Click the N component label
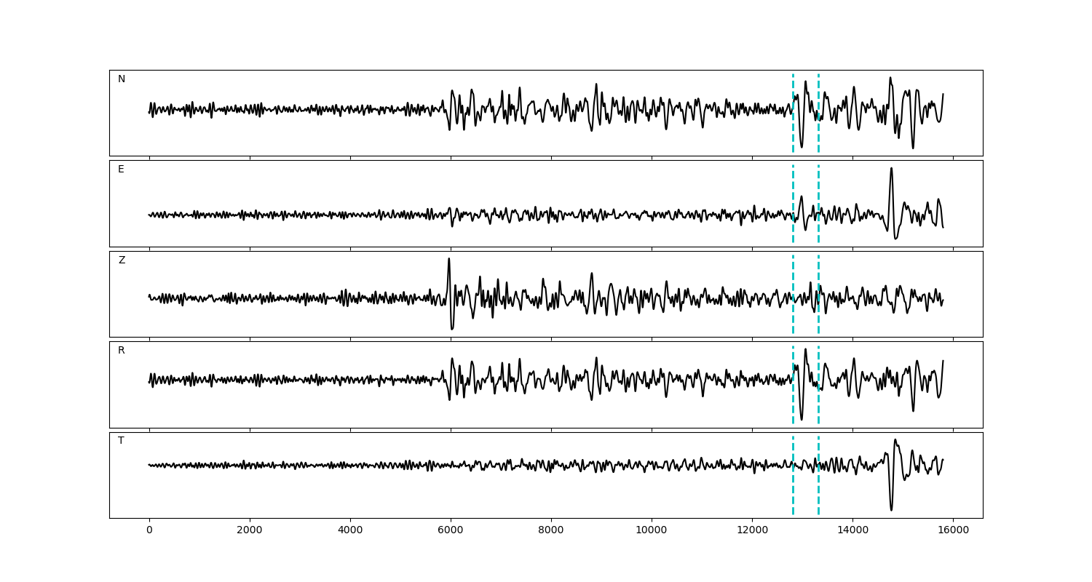 [122, 79]
